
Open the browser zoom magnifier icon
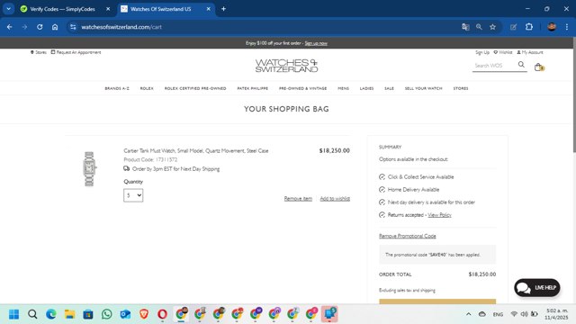pyautogui.click(x=479, y=27)
